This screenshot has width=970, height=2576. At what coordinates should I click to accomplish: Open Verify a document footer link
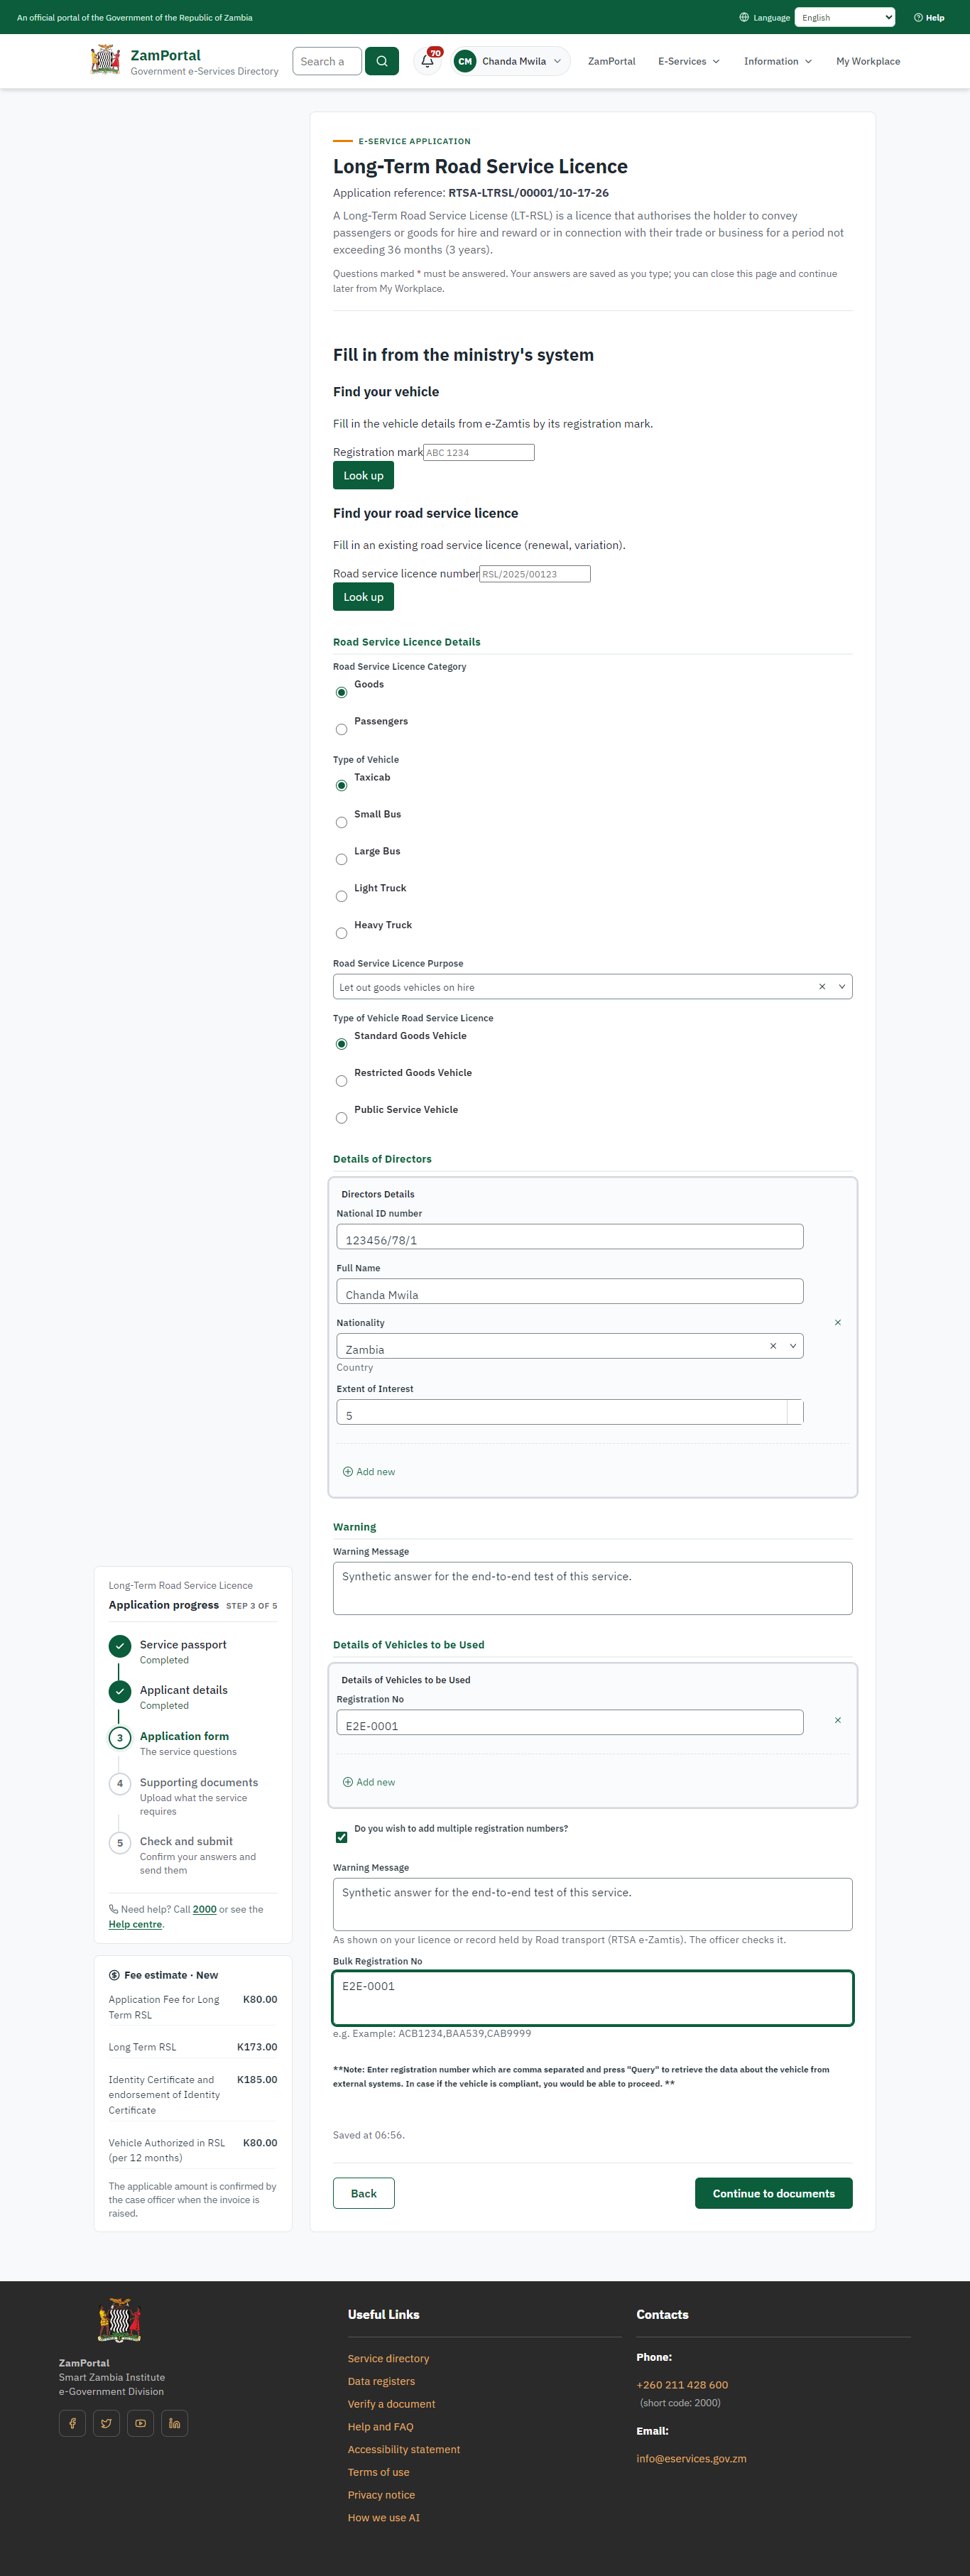[391, 2404]
